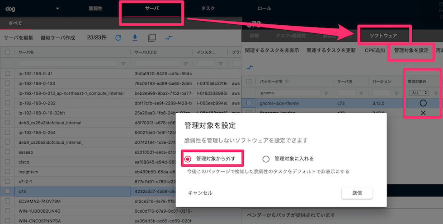Check the box for insightvm server
This screenshot has width=443, height=224.
(8, 172)
